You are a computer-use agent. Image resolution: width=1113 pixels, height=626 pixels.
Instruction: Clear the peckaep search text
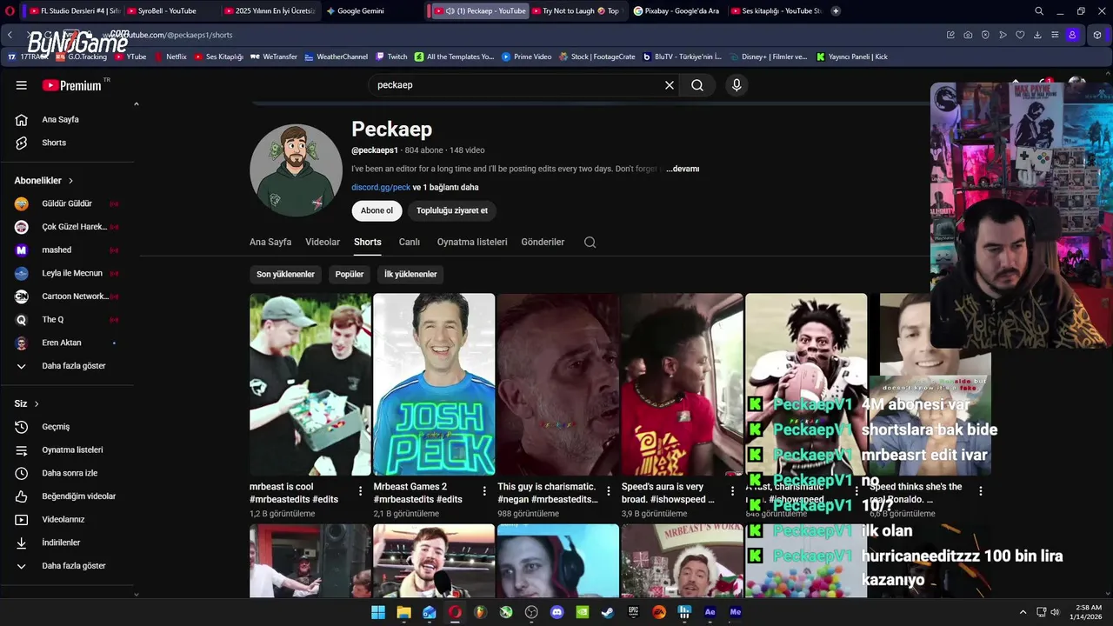pos(670,85)
